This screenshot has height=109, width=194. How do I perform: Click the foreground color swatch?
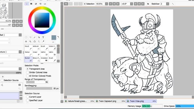pos(54,38)
